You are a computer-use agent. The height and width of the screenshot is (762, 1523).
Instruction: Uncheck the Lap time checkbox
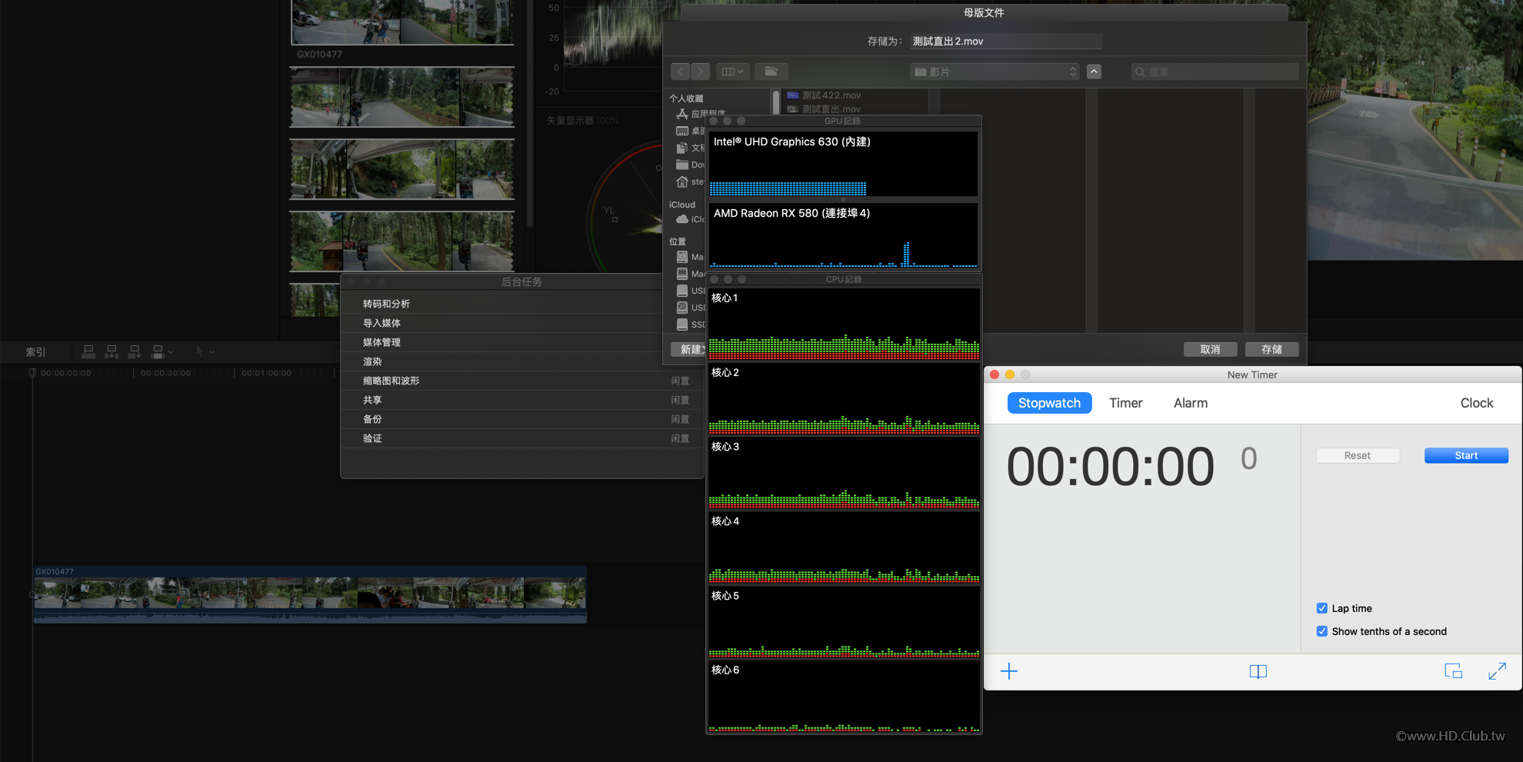(x=1321, y=608)
